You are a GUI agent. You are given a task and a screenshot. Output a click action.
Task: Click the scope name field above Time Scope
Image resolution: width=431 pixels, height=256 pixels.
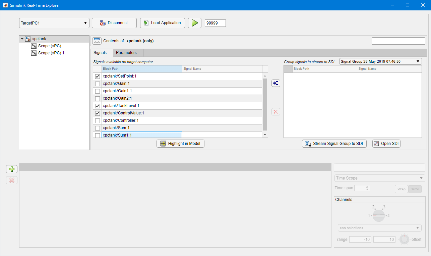click(x=380, y=167)
